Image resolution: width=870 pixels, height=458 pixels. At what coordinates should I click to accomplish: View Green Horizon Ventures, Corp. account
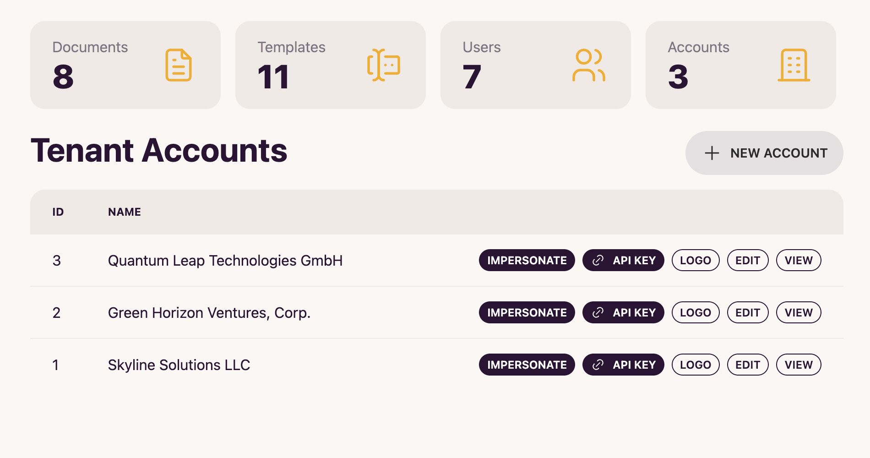tap(799, 313)
